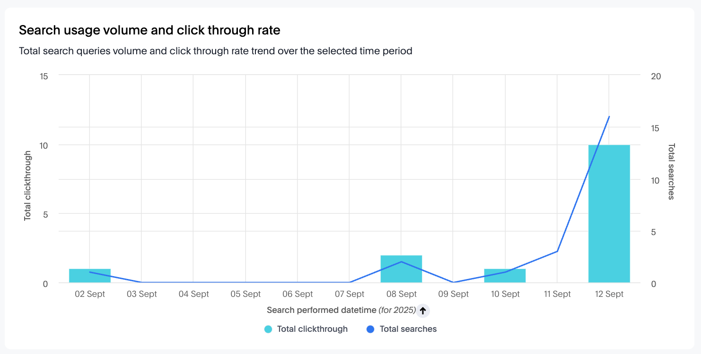Click the chart subtitle description text

(x=215, y=51)
